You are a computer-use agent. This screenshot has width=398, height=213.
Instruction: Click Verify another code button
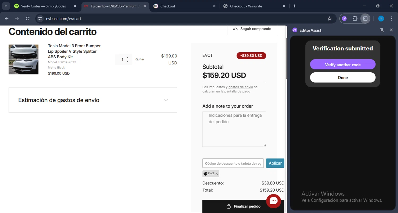click(x=343, y=65)
